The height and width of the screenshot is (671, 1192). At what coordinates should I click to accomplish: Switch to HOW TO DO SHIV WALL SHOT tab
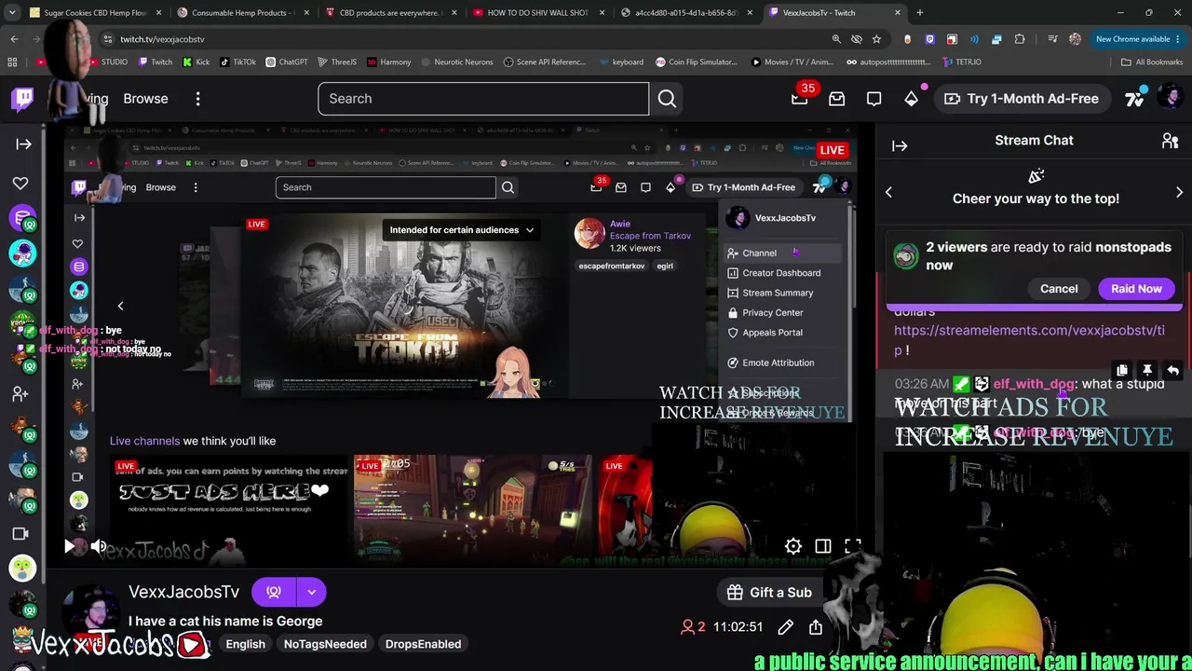[x=537, y=13]
